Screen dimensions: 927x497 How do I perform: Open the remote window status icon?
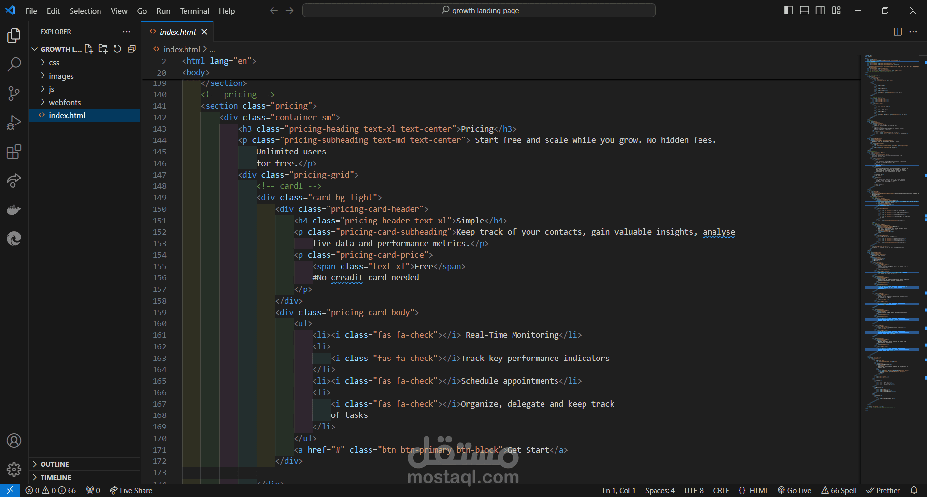[10, 490]
